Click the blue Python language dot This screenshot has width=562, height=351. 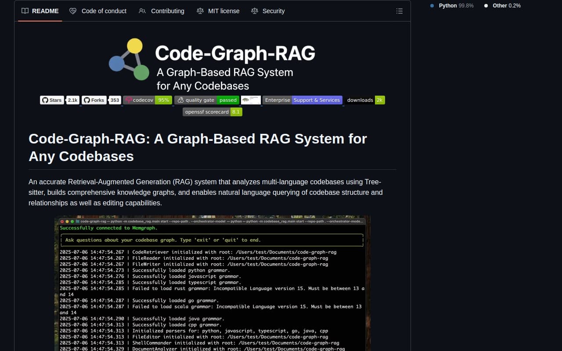(432, 6)
